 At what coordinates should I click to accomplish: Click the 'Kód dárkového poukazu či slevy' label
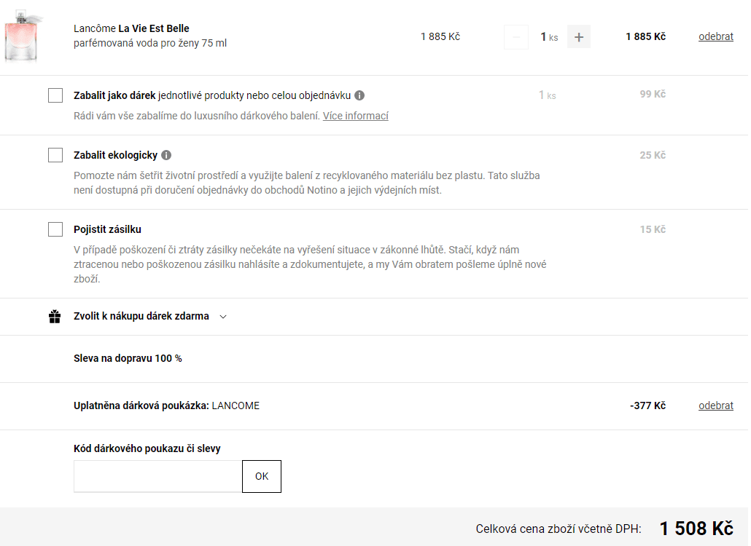click(147, 448)
